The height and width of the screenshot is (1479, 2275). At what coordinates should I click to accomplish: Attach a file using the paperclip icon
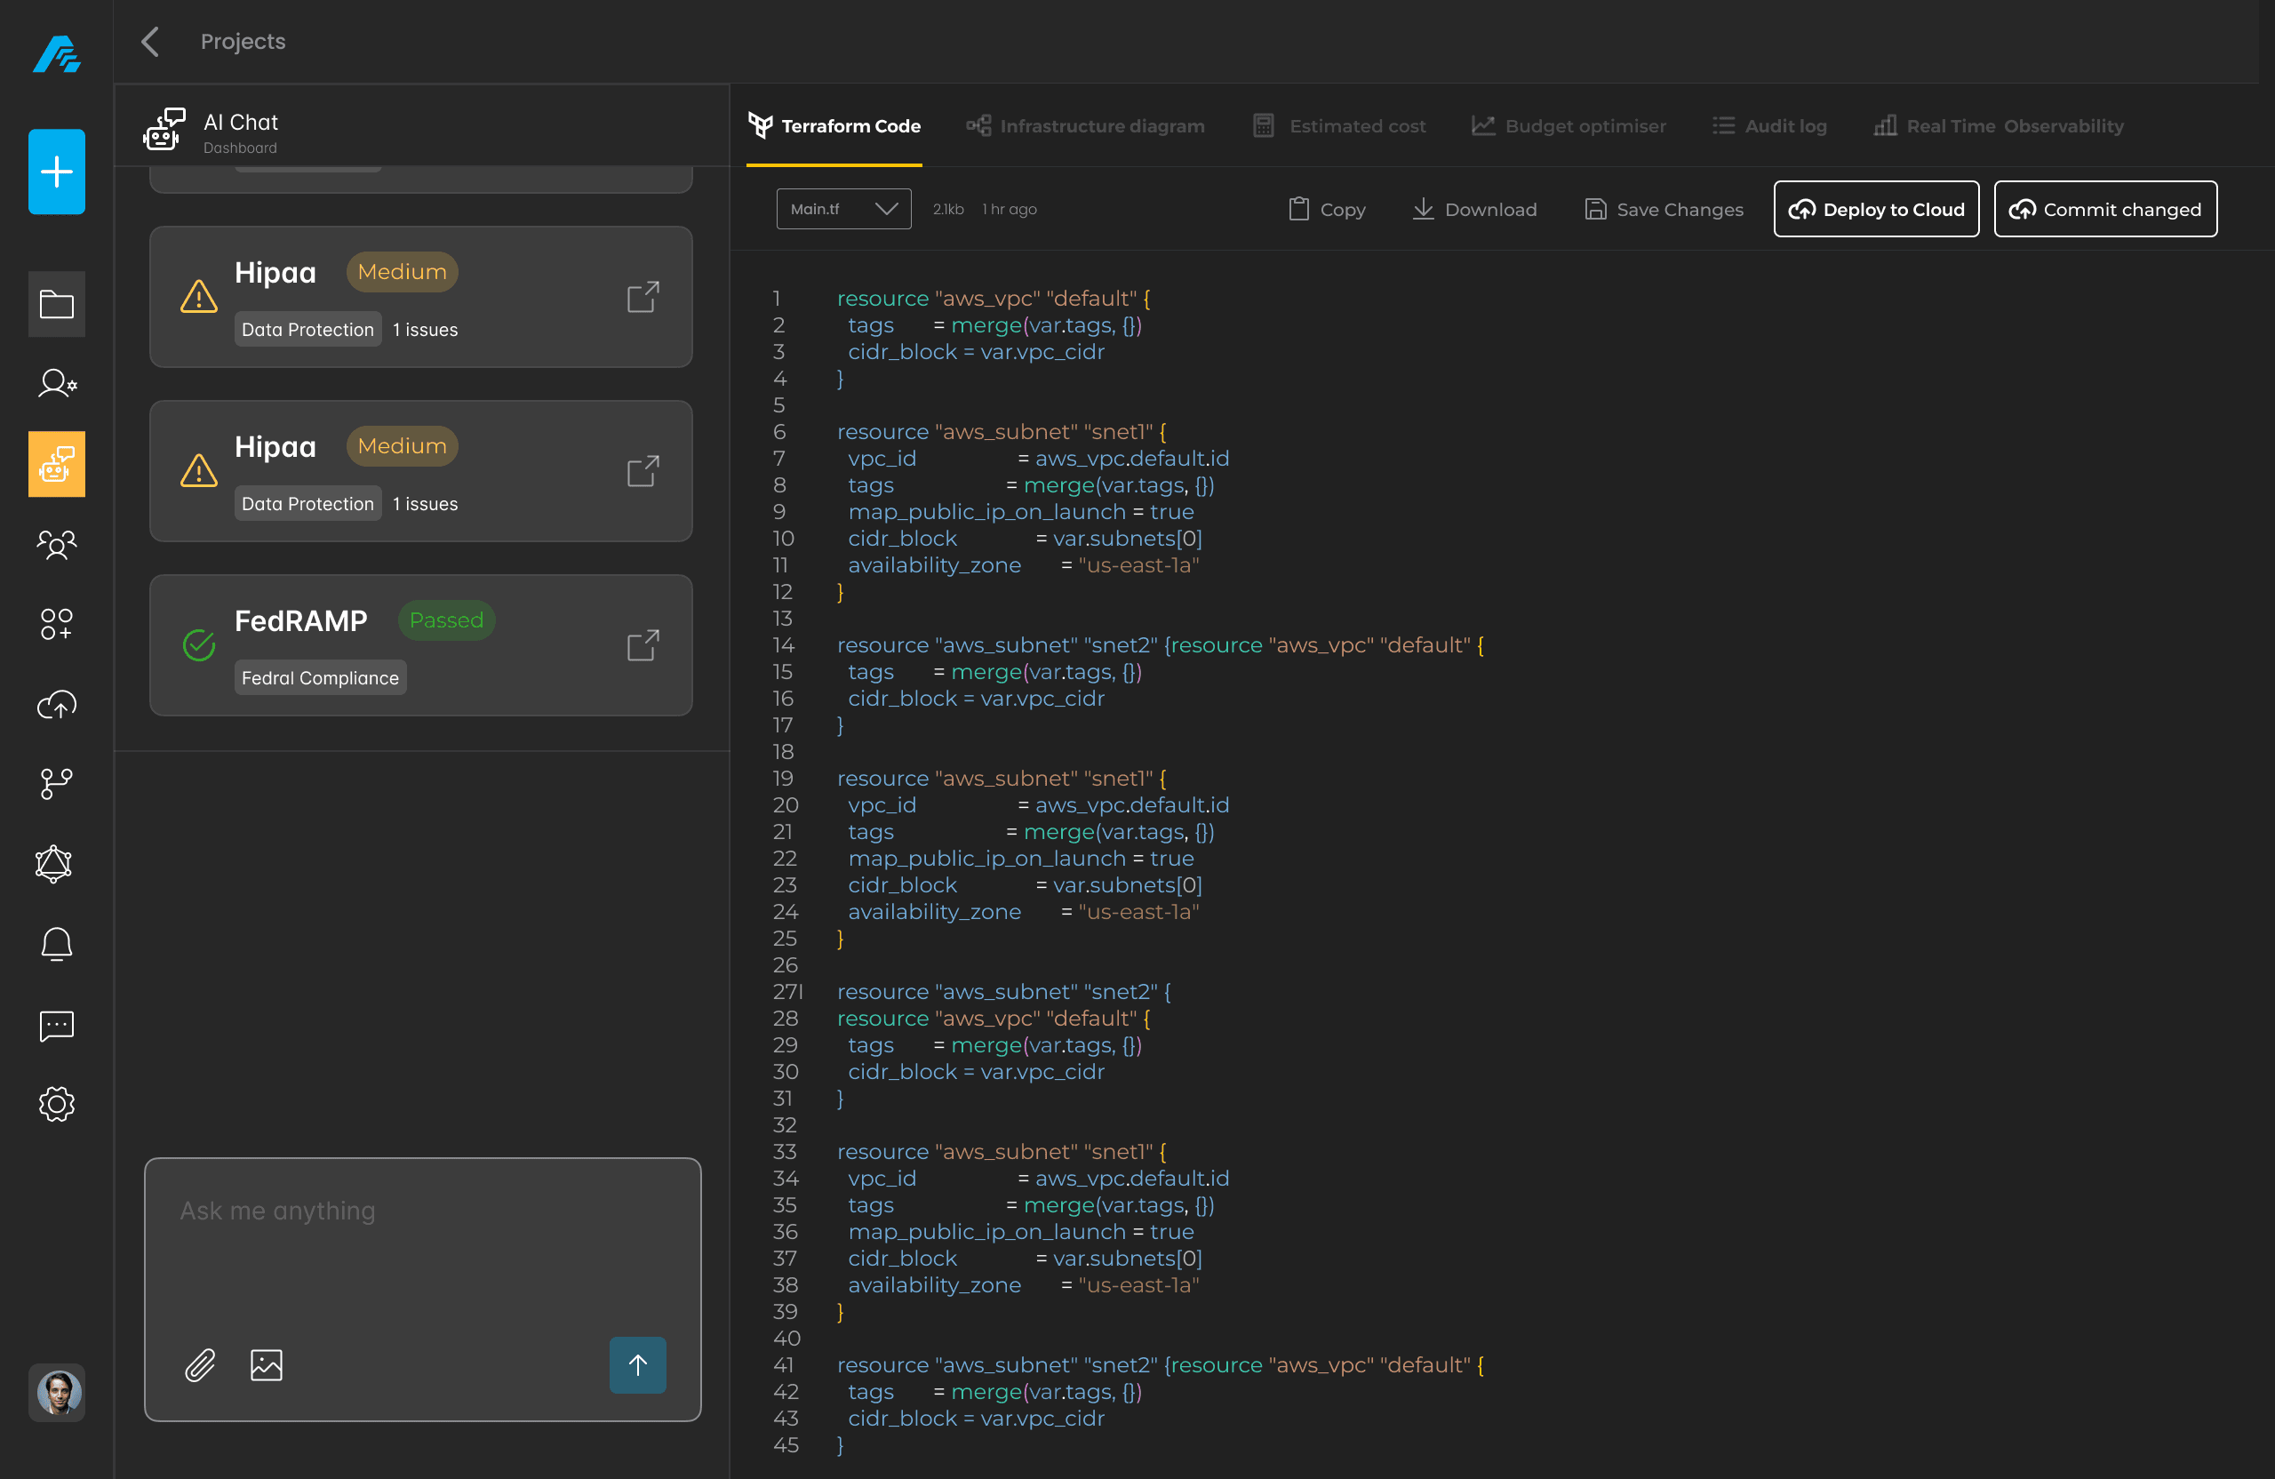point(200,1364)
